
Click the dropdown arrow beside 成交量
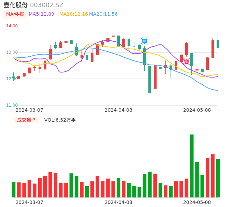34,120
